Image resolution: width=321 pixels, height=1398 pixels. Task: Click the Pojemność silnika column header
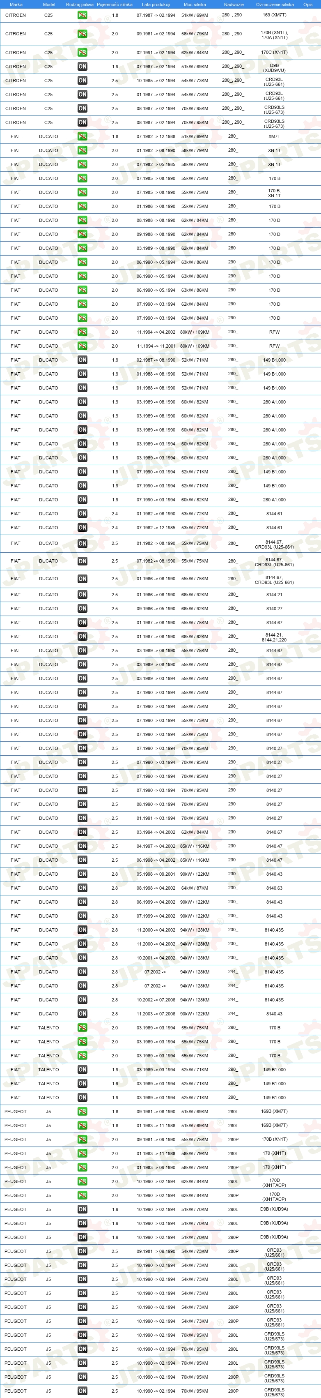tap(115, 5)
